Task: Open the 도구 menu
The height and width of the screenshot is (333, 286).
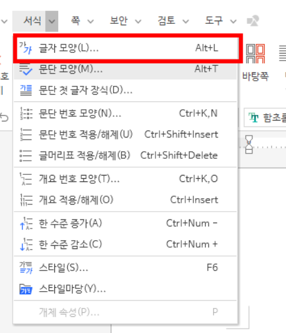Action: pyautogui.click(x=214, y=21)
